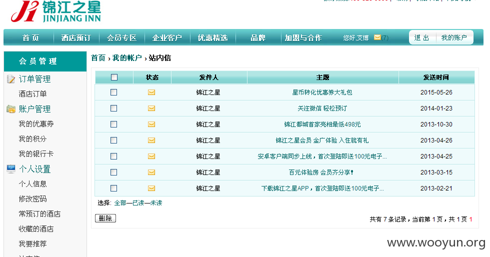Click the 个人设置 monitor icon
490x257 pixels.
click(11, 169)
